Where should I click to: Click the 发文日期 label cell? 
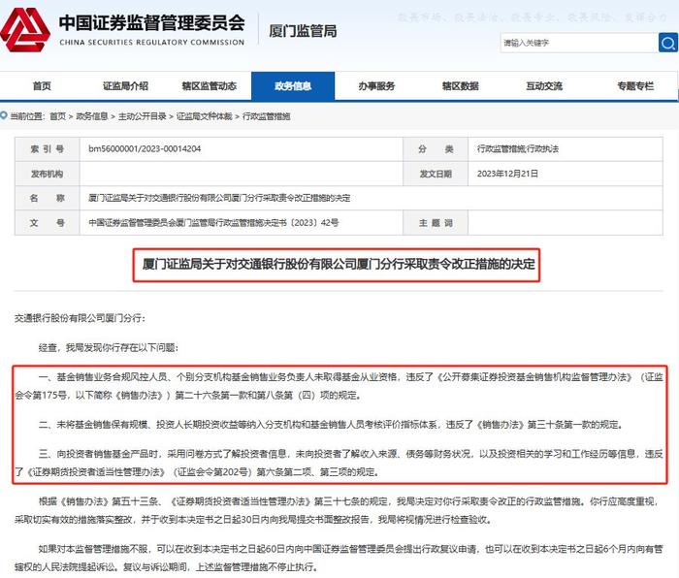pos(436,174)
